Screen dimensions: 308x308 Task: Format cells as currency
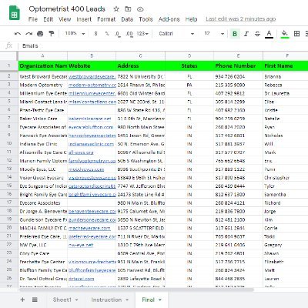[95, 34]
